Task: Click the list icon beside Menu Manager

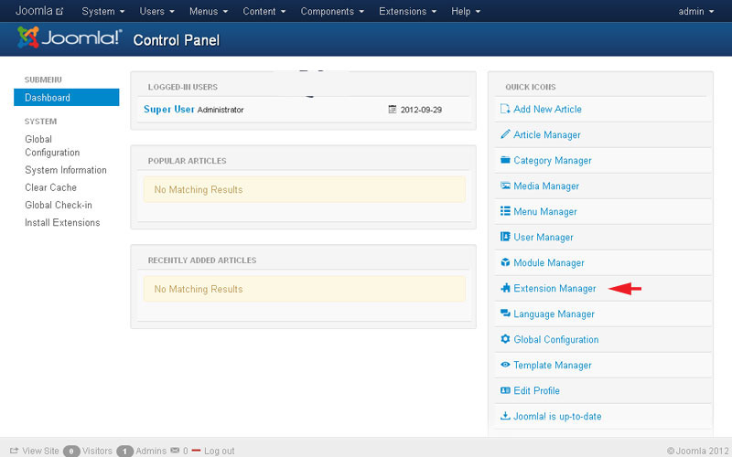Action: [x=505, y=211]
